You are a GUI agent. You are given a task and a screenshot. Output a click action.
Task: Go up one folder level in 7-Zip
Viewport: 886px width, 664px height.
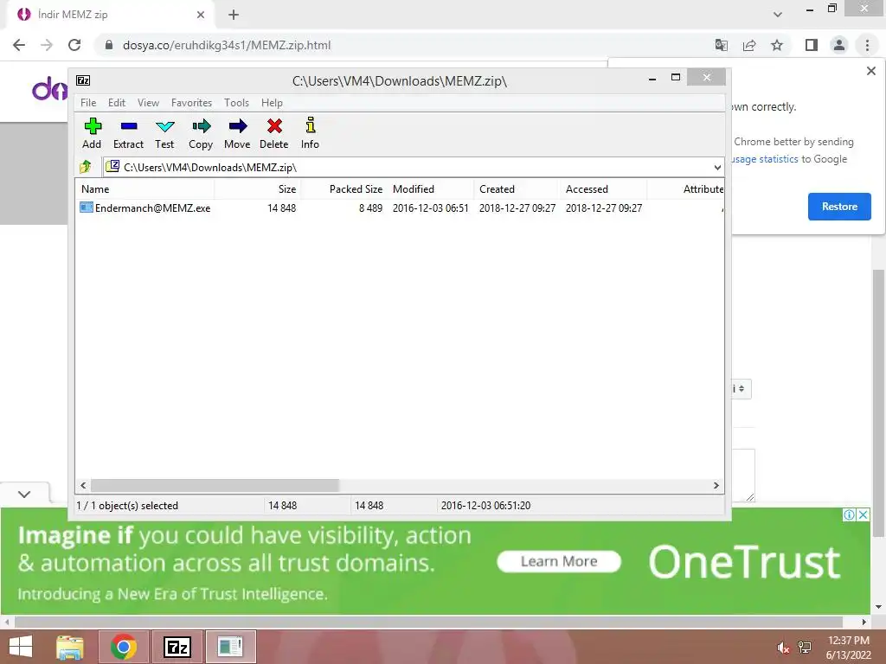[86, 167]
